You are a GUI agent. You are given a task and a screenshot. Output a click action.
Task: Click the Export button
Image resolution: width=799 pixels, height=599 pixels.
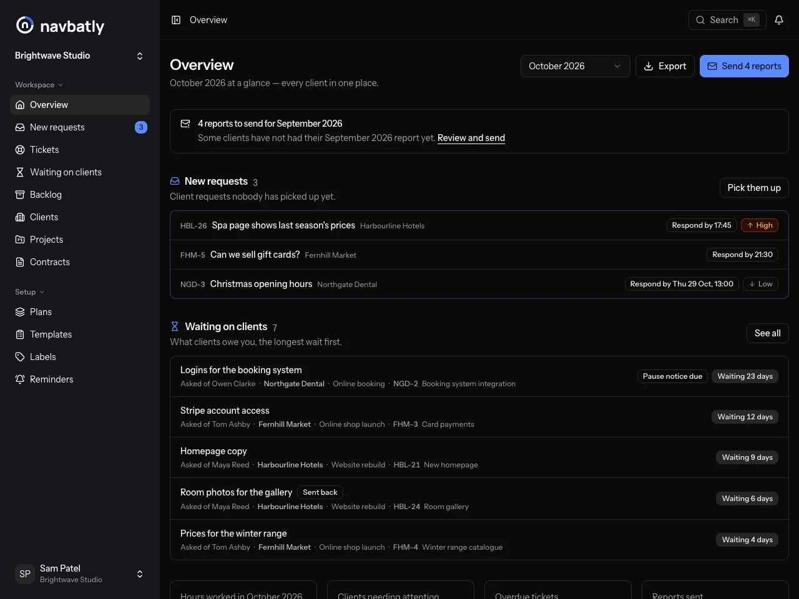click(x=665, y=66)
